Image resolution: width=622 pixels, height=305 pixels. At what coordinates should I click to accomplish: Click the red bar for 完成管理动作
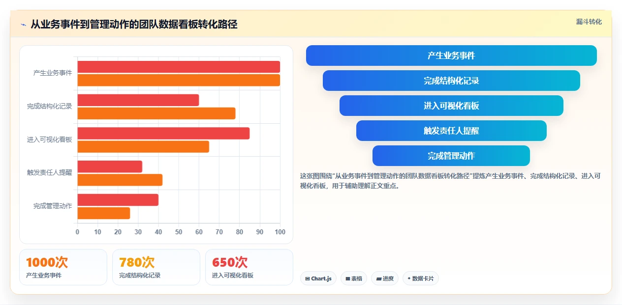tap(118, 200)
